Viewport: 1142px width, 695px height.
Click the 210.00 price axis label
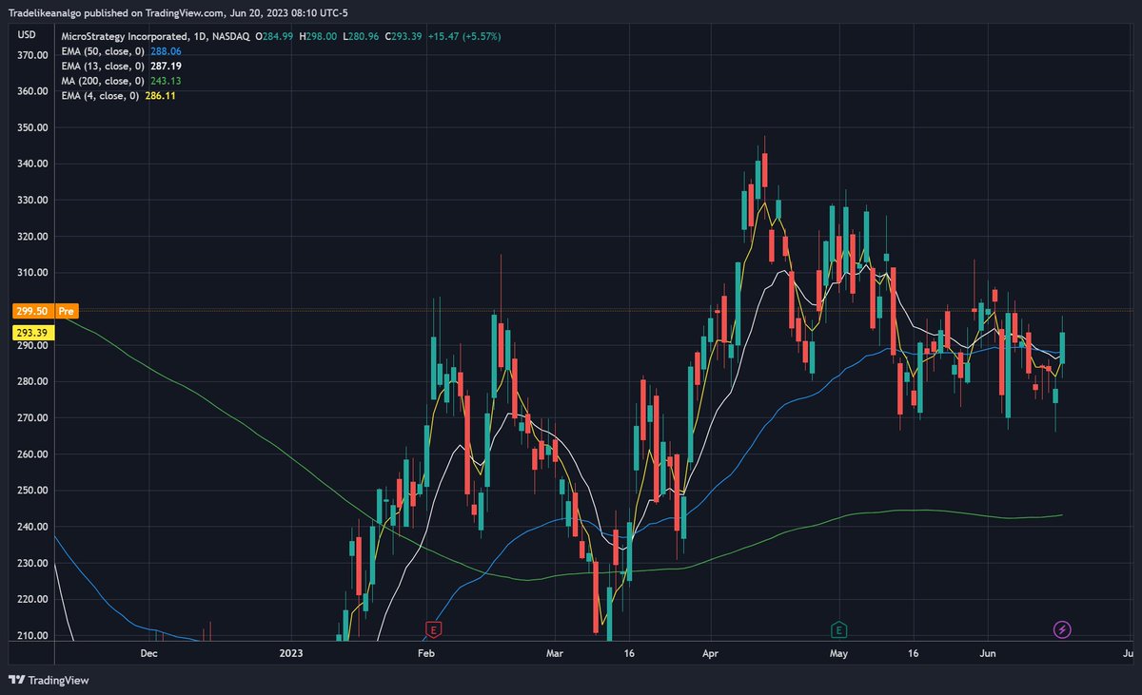[32, 635]
